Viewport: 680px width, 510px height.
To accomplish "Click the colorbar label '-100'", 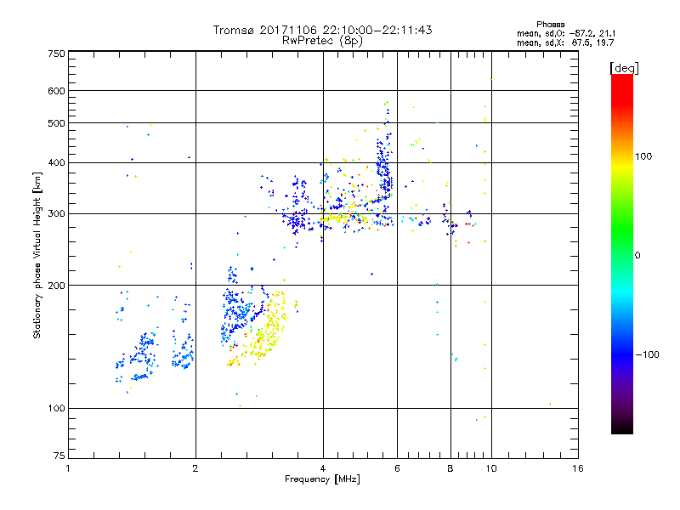I will (647, 354).
